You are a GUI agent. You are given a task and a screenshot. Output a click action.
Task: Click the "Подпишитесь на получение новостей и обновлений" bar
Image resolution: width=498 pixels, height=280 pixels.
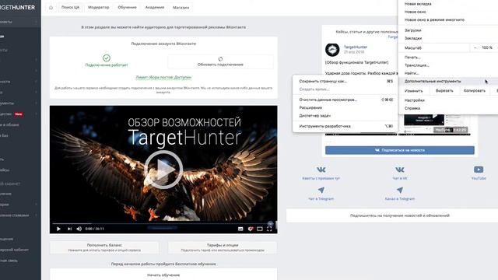pyautogui.click(x=392, y=215)
